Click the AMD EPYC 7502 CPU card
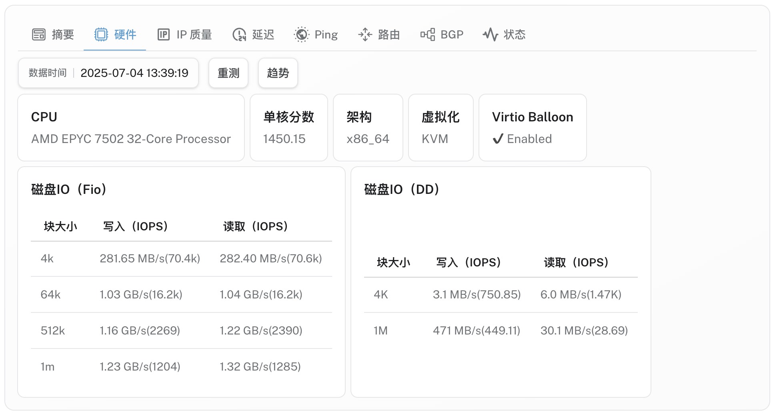The height and width of the screenshot is (415, 777). [131, 128]
